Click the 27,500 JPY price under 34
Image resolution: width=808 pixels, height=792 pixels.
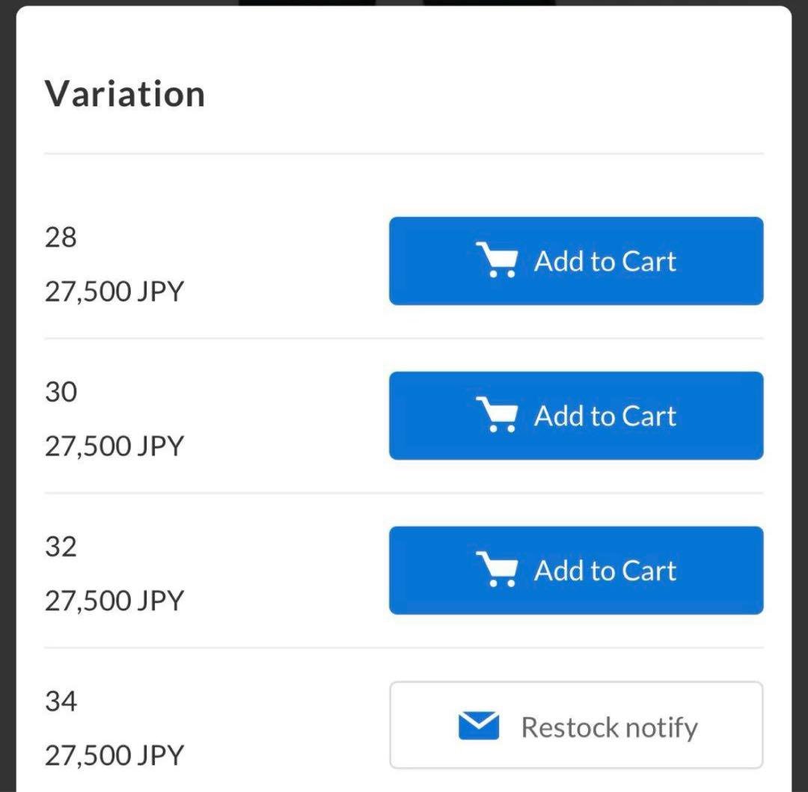pos(114,755)
